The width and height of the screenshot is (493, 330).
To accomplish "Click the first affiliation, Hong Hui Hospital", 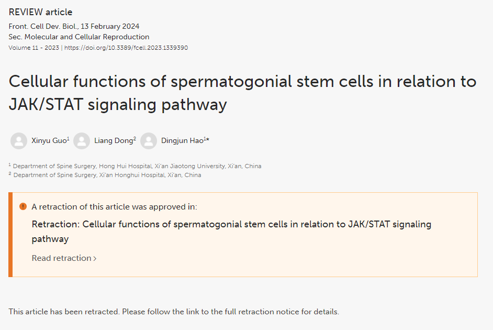I will 135,166.
